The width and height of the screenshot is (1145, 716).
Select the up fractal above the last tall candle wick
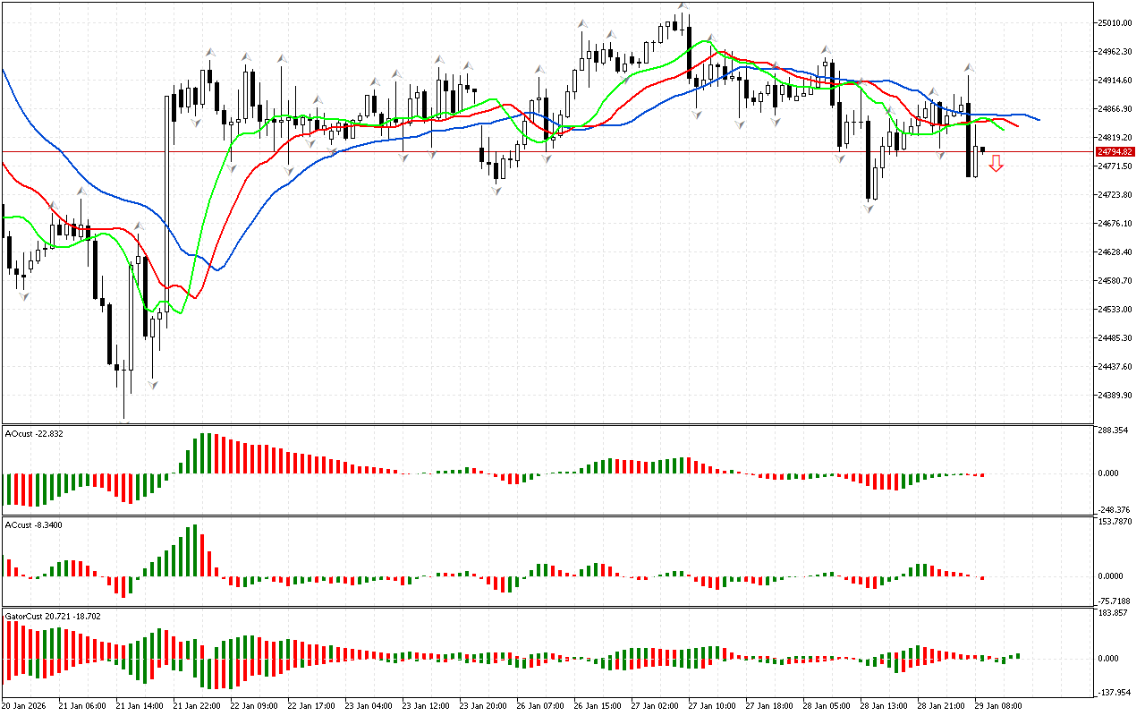pyautogui.click(x=968, y=67)
